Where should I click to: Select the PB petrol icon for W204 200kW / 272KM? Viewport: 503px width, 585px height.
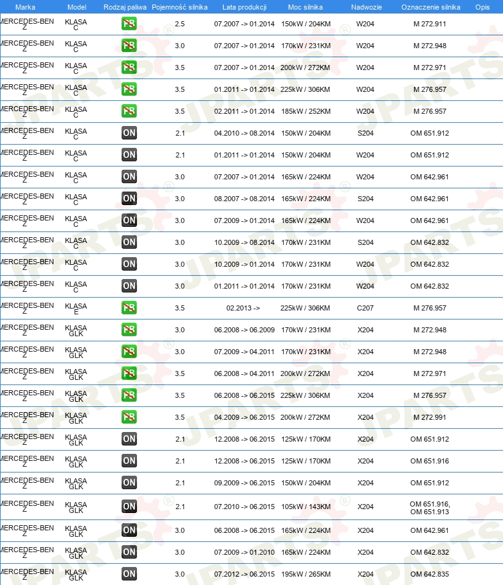tap(129, 67)
